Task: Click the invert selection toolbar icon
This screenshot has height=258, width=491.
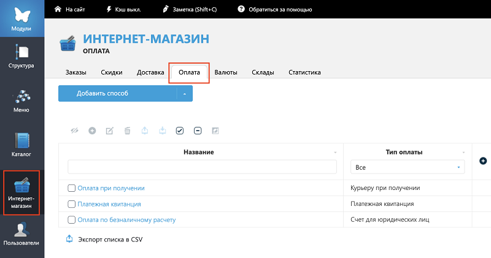Action: 215,131
